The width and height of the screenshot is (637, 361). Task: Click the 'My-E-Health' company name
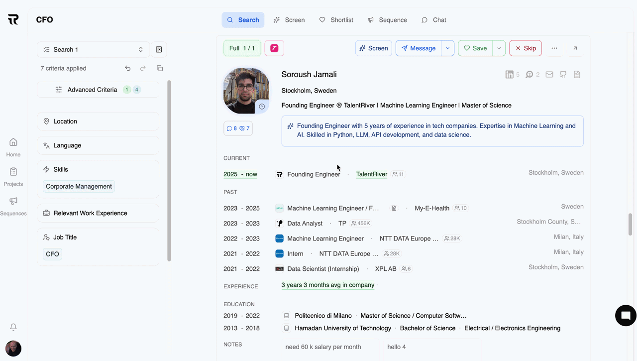tap(432, 208)
